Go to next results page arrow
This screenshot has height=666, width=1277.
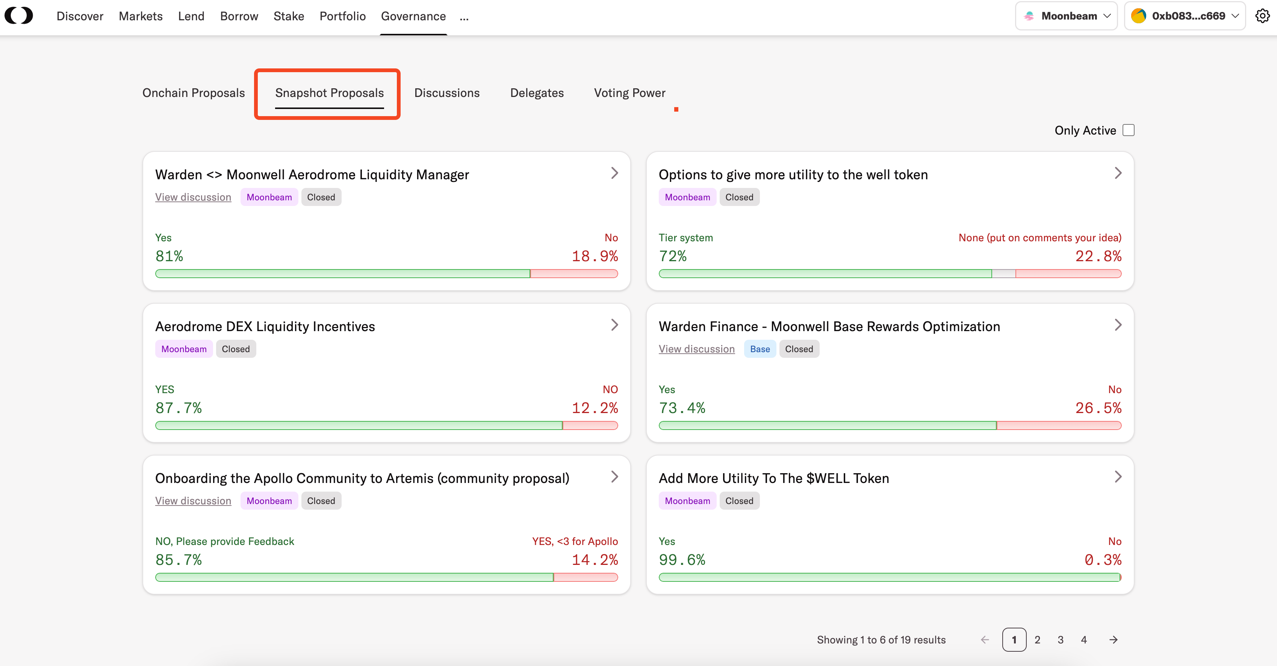[1114, 640]
